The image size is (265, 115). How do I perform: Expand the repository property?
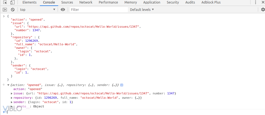point(11,98)
